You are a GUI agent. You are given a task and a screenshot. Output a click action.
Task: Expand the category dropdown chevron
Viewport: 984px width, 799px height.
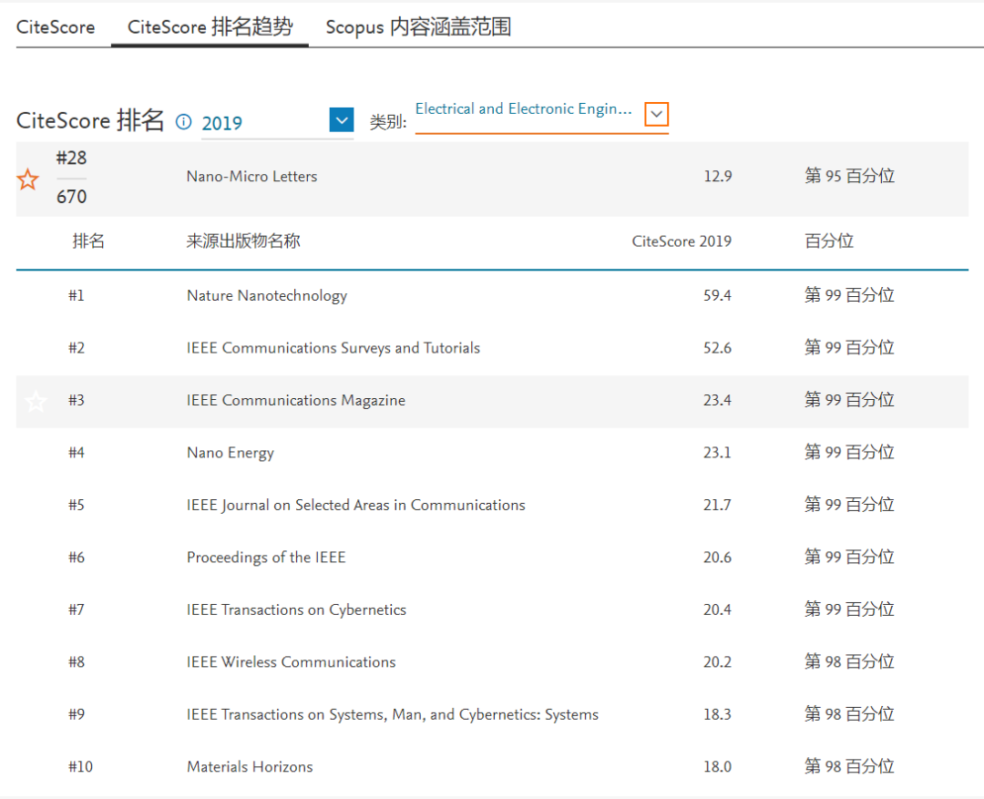(x=656, y=114)
